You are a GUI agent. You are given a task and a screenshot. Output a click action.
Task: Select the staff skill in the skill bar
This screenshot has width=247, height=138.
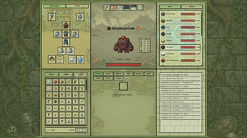107,8
